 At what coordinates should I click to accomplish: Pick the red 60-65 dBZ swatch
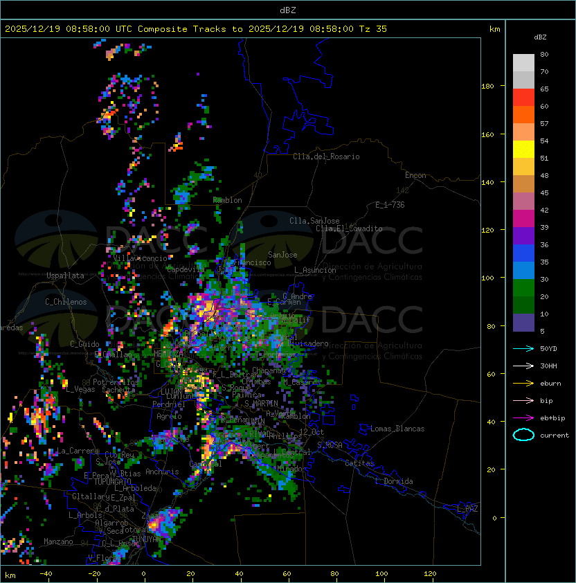(x=523, y=98)
